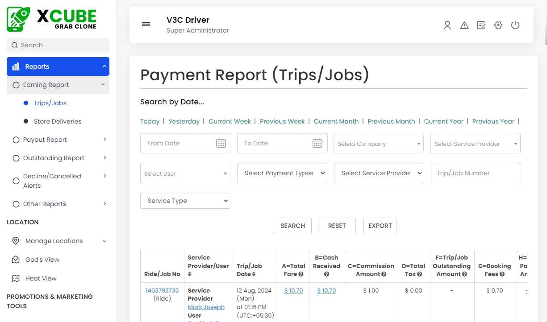Click the calendar icon in the From Date field

click(x=221, y=143)
